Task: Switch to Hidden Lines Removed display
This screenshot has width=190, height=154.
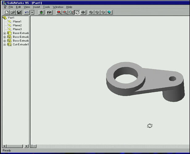Action: [103, 12]
